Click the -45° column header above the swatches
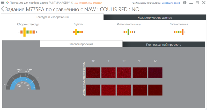The image size is (207, 110). (93, 61)
